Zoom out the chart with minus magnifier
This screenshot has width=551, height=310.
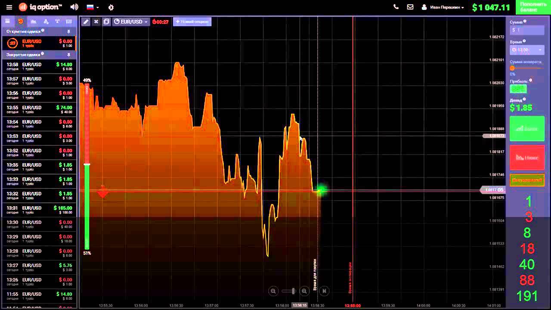point(273,291)
